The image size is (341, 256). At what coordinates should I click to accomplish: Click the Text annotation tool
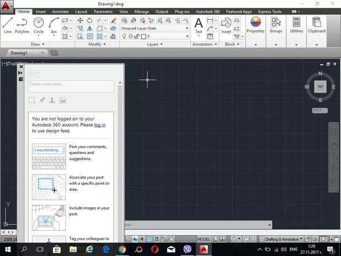pos(199,25)
